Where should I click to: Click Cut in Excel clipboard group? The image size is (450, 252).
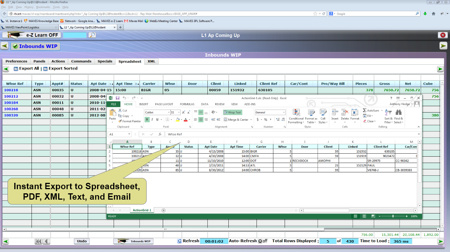point(123,111)
